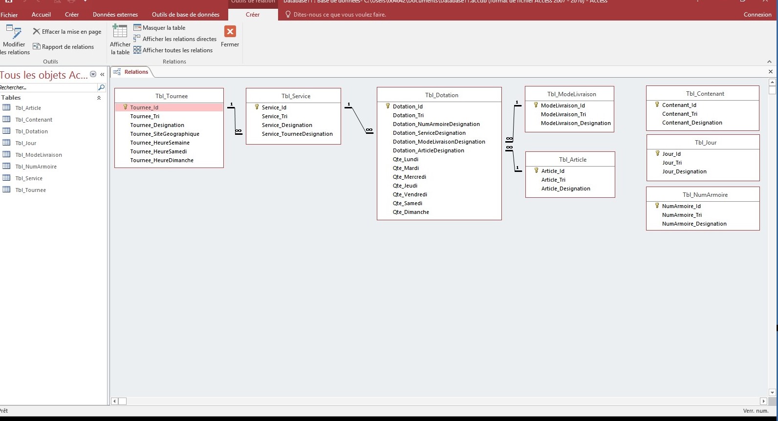This screenshot has height=421, width=778.
Task: Click Afficher les relations directes
Action: point(175,39)
